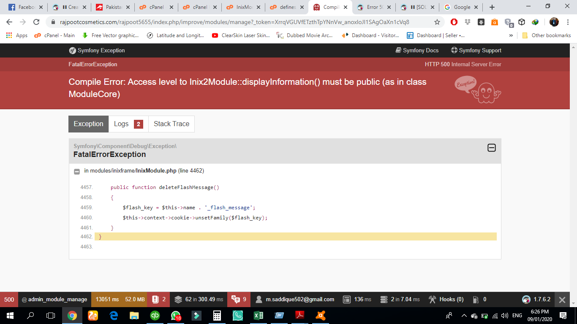Collapse the InixModule.php trace code snippet

point(77,171)
